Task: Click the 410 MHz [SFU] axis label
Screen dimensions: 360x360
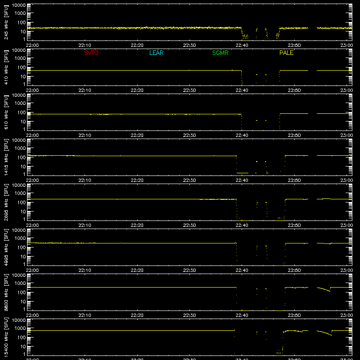Action: coord(6,67)
